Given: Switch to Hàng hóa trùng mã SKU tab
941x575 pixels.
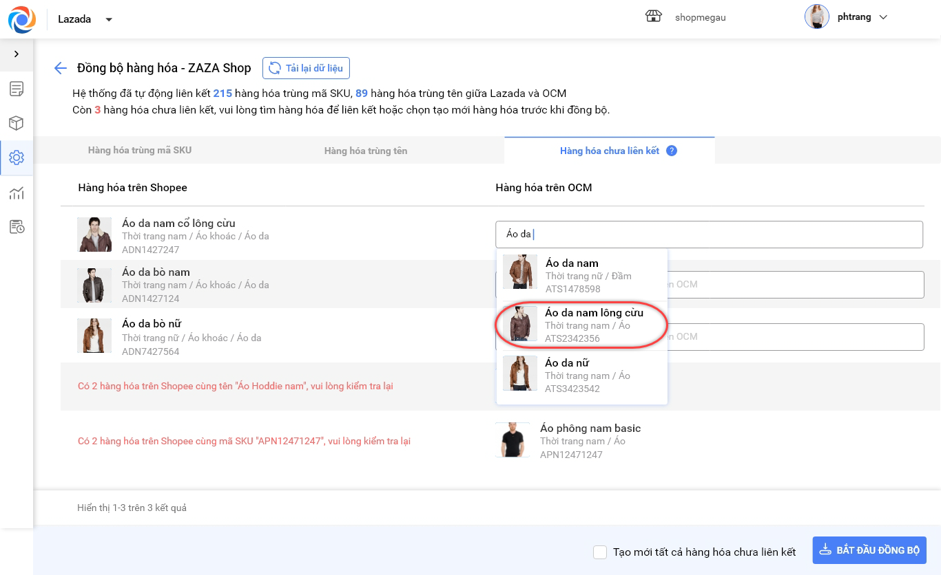Looking at the screenshot, I should click(140, 150).
